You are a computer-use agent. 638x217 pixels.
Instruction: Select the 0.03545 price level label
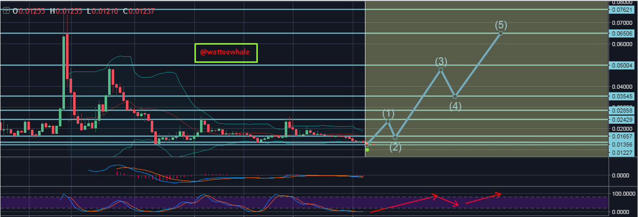click(622, 96)
